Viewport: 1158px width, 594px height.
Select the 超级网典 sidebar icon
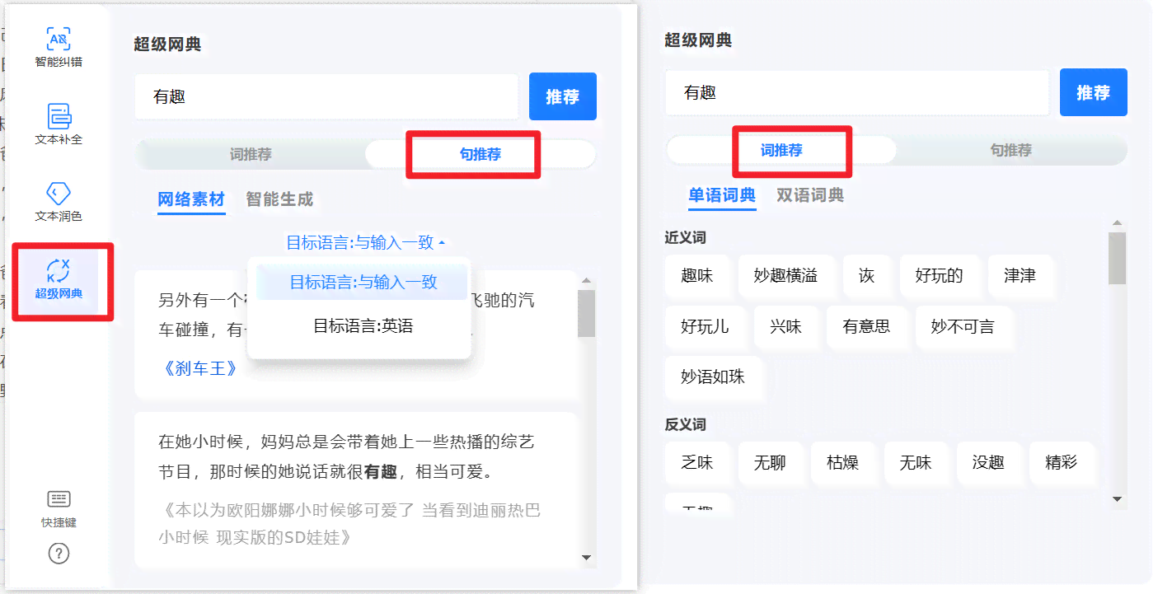point(59,278)
